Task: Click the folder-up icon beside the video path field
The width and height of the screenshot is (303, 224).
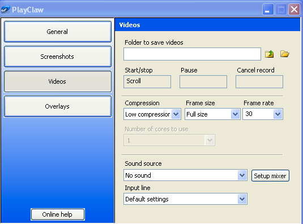Action: [x=269, y=54]
